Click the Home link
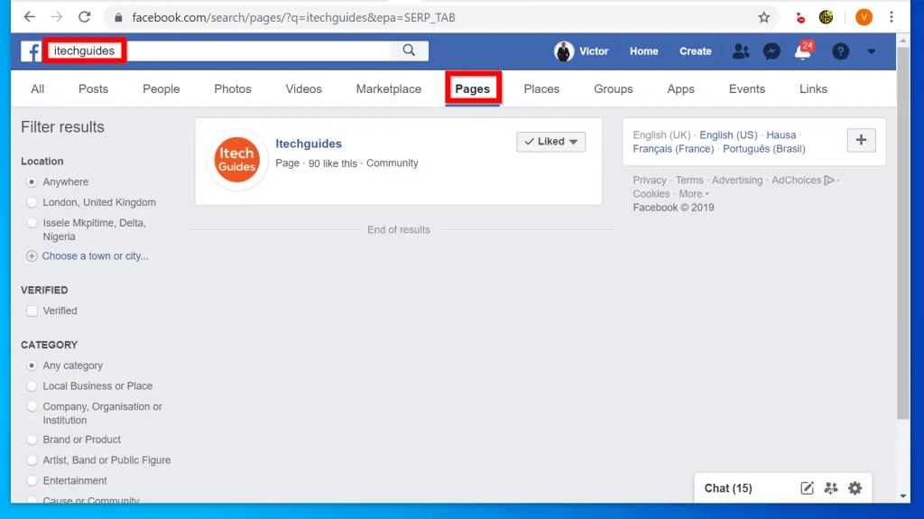Screen dimensions: 924x519 point(643,51)
